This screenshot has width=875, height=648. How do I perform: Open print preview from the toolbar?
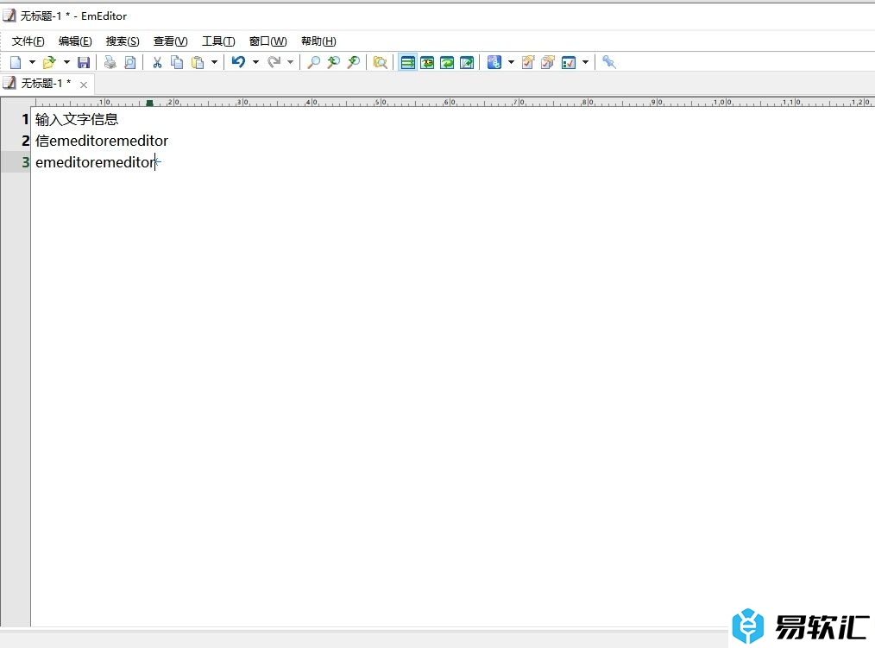[x=130, y=62]
